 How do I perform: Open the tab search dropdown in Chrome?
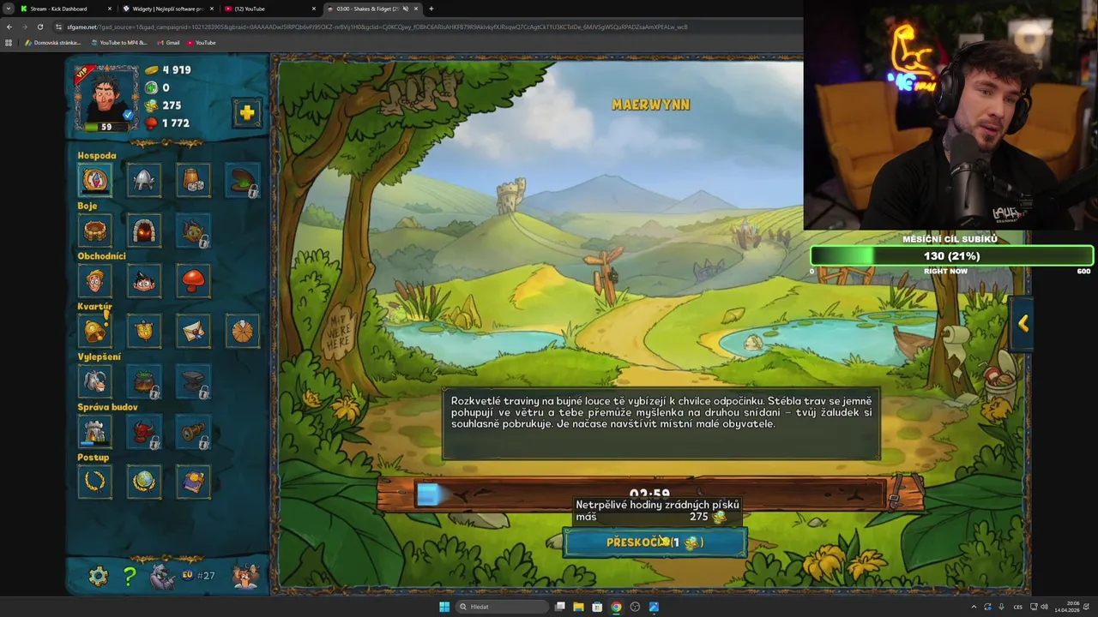pyautogui.click(x=7, y=9)
